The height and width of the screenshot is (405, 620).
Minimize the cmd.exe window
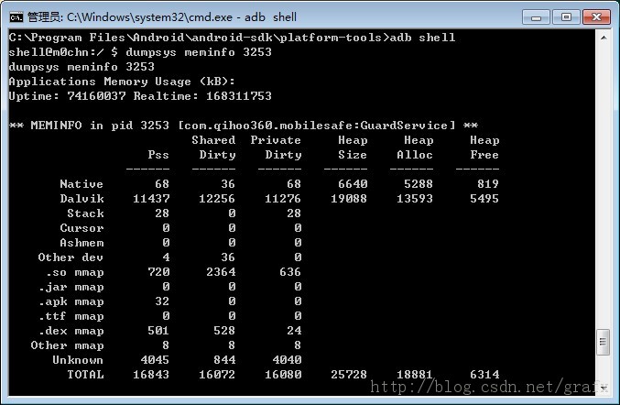pyautogui.click(x=536, y=17)
